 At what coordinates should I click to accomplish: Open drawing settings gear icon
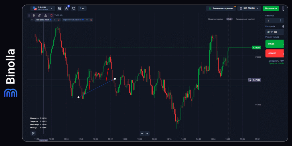[34, 15]
